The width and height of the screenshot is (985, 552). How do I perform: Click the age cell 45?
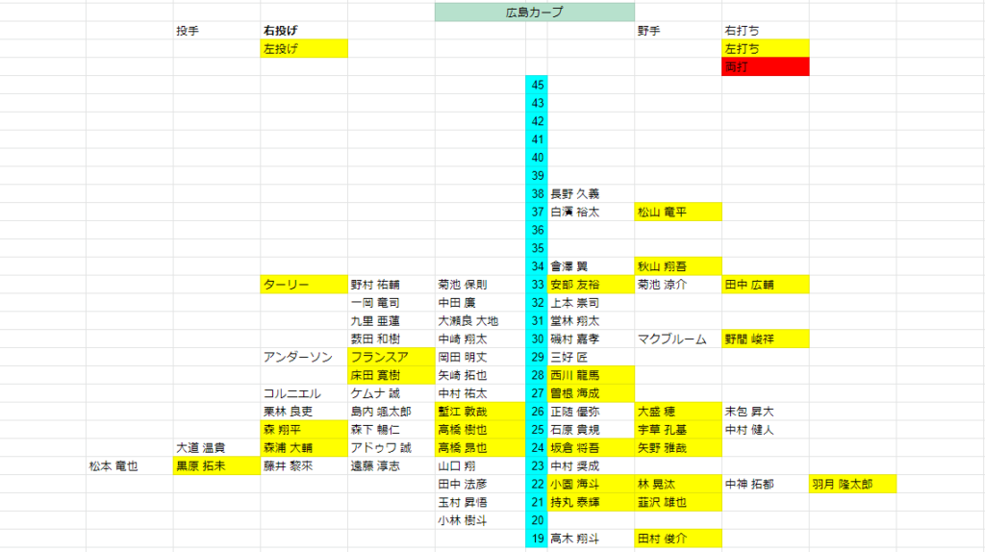click(x=537, y=85)
